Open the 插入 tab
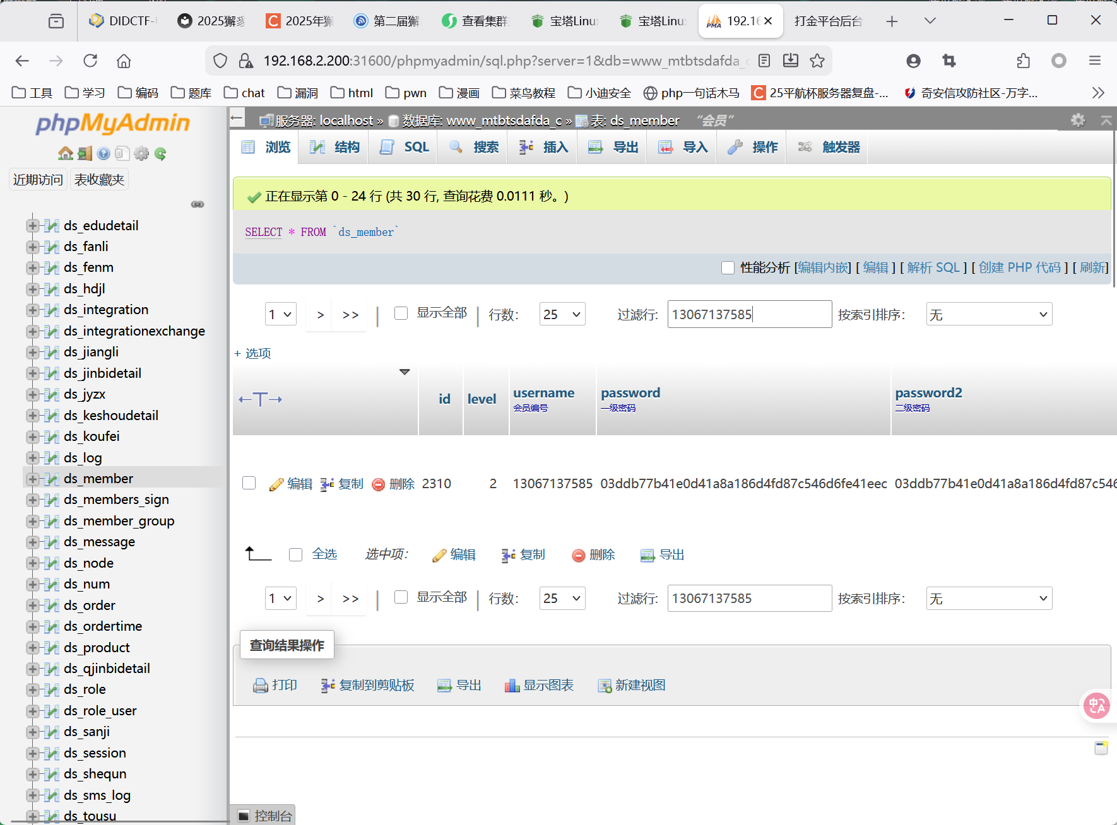The image size is (1117, 825). click(543, 148)
